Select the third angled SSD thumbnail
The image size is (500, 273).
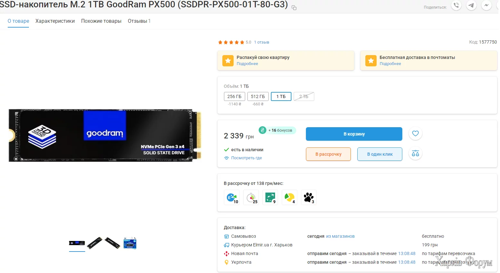112,243
